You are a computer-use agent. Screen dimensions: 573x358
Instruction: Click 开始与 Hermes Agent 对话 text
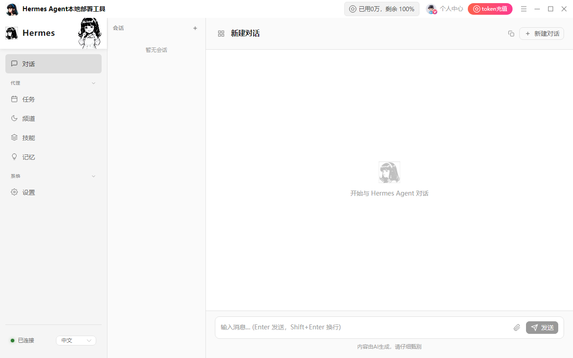tap(389, 193)
